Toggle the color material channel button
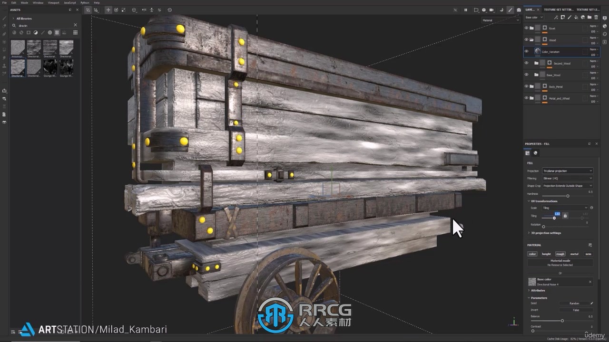The image size is (609, 342). click(x=532, y=254)
